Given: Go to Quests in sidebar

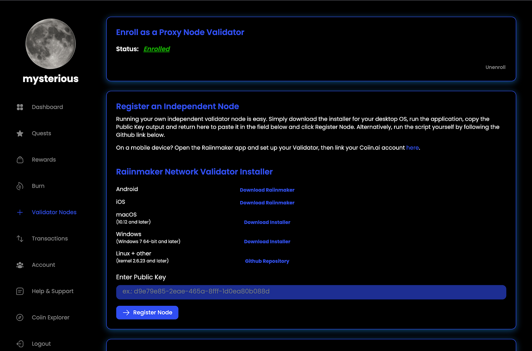Looking at the screenshot, I should click(x=41, y=133).
